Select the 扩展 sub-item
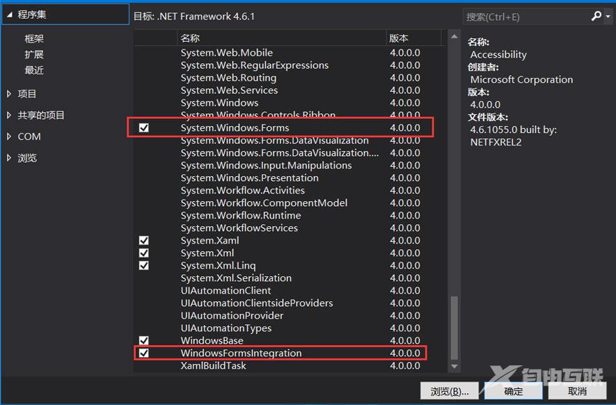Viewport: 616px width, 405px height. point(34,54)
